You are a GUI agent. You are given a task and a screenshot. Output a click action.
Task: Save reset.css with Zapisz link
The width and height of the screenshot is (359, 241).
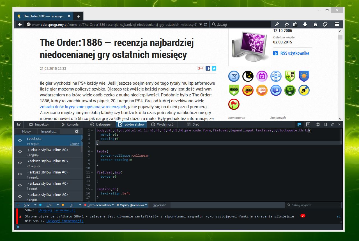coord(74,144)
